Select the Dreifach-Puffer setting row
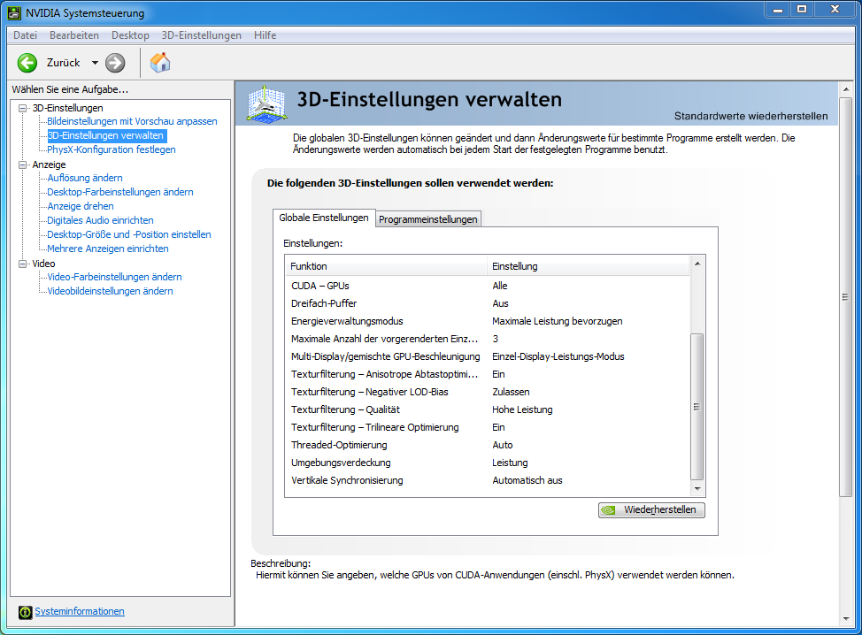This screenshot has width=862, height=635. pyautogui.click(x=488, y=303)
